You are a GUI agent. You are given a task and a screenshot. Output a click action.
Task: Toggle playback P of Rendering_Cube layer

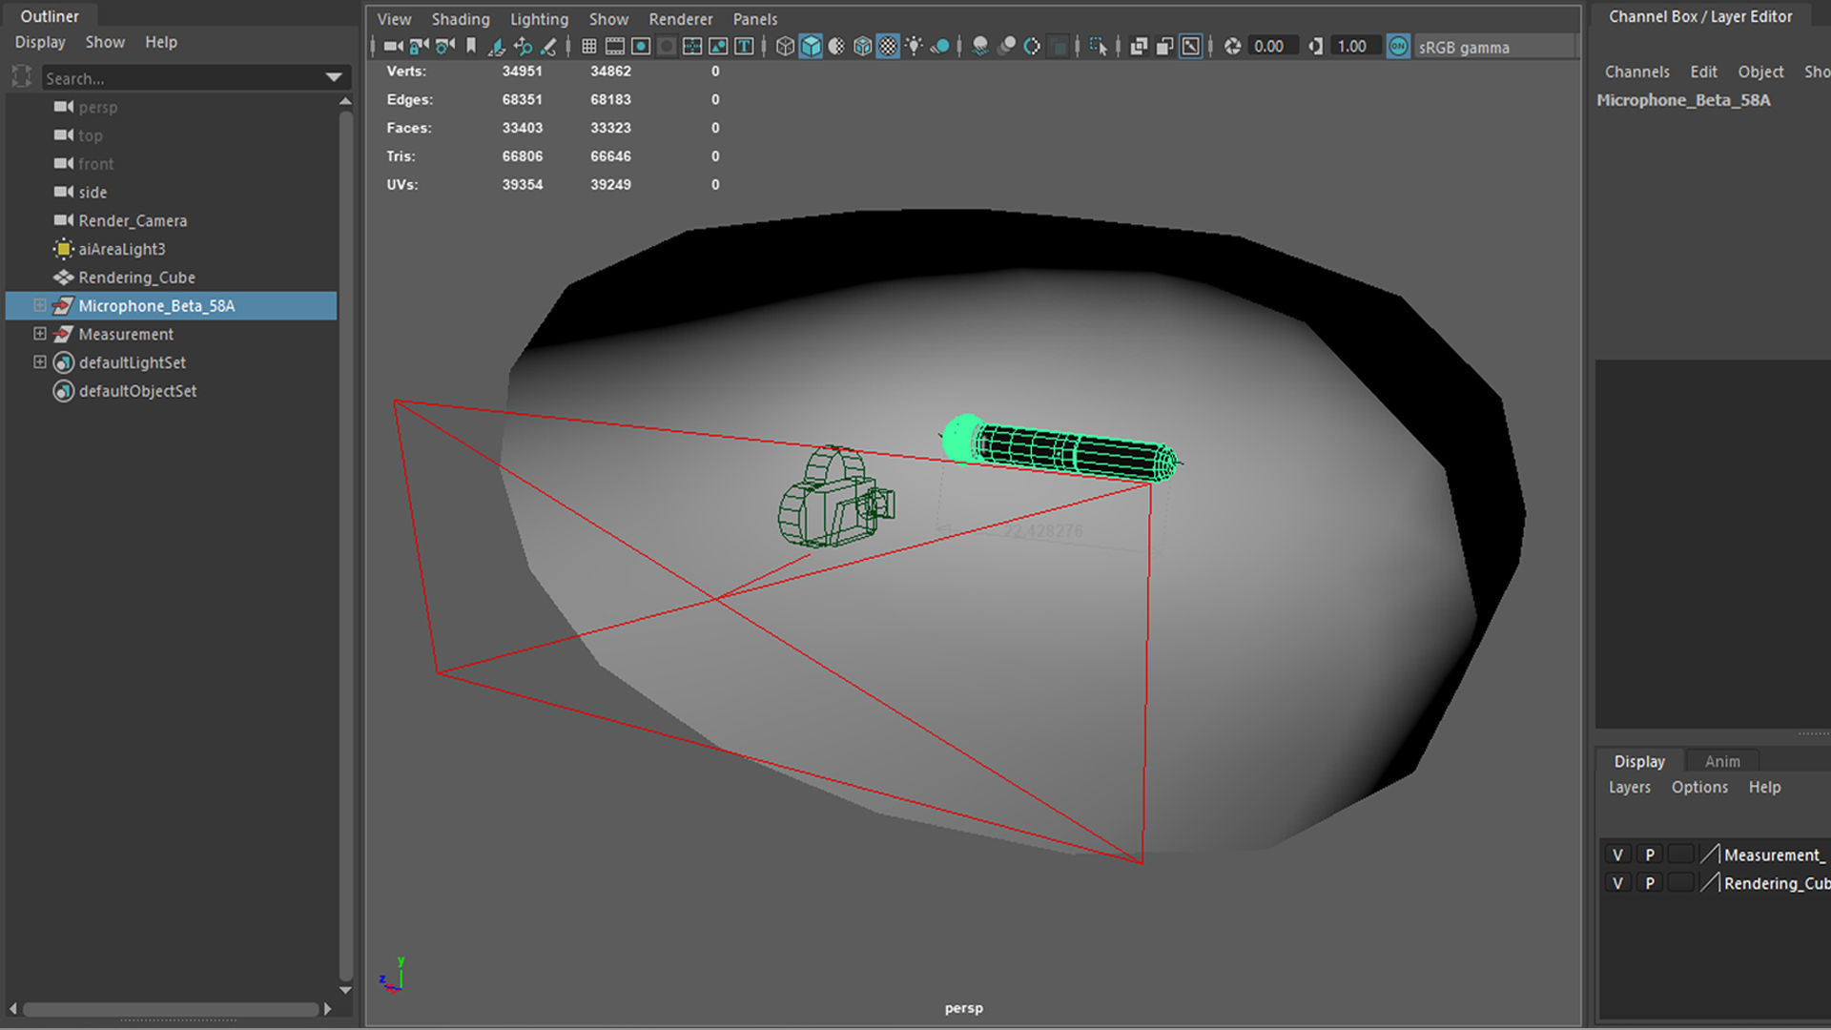pyautogui.click(x=1650, y=883)
